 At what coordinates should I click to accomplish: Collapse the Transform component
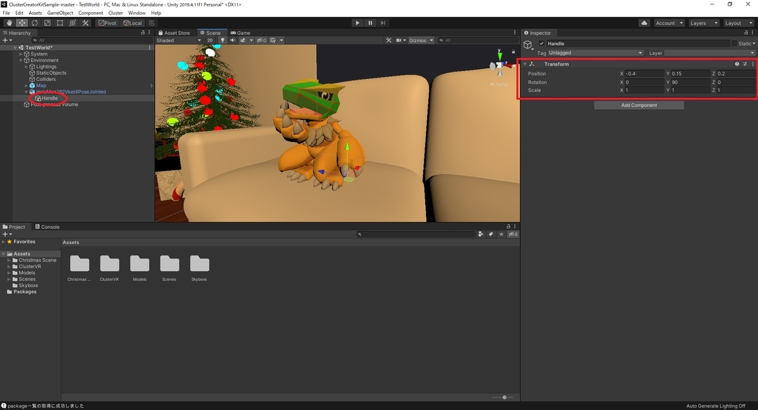click(x=525, y=64)
